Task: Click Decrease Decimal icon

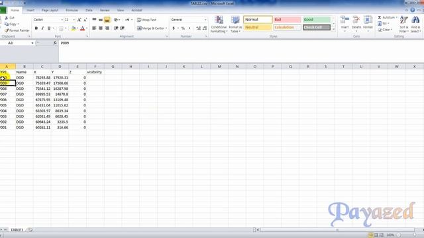Action: (205, 28)
